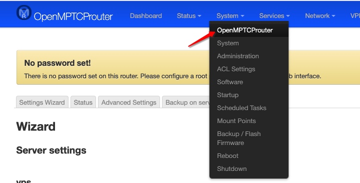Switch to the Status tab
The width and height of the screenshot is (360, 183).
coord(83,102)
